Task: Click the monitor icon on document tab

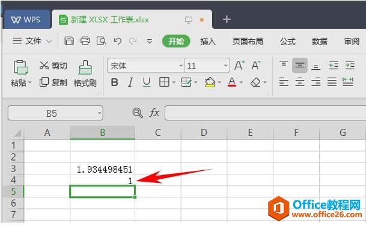Action: click(x=189, y=20)
